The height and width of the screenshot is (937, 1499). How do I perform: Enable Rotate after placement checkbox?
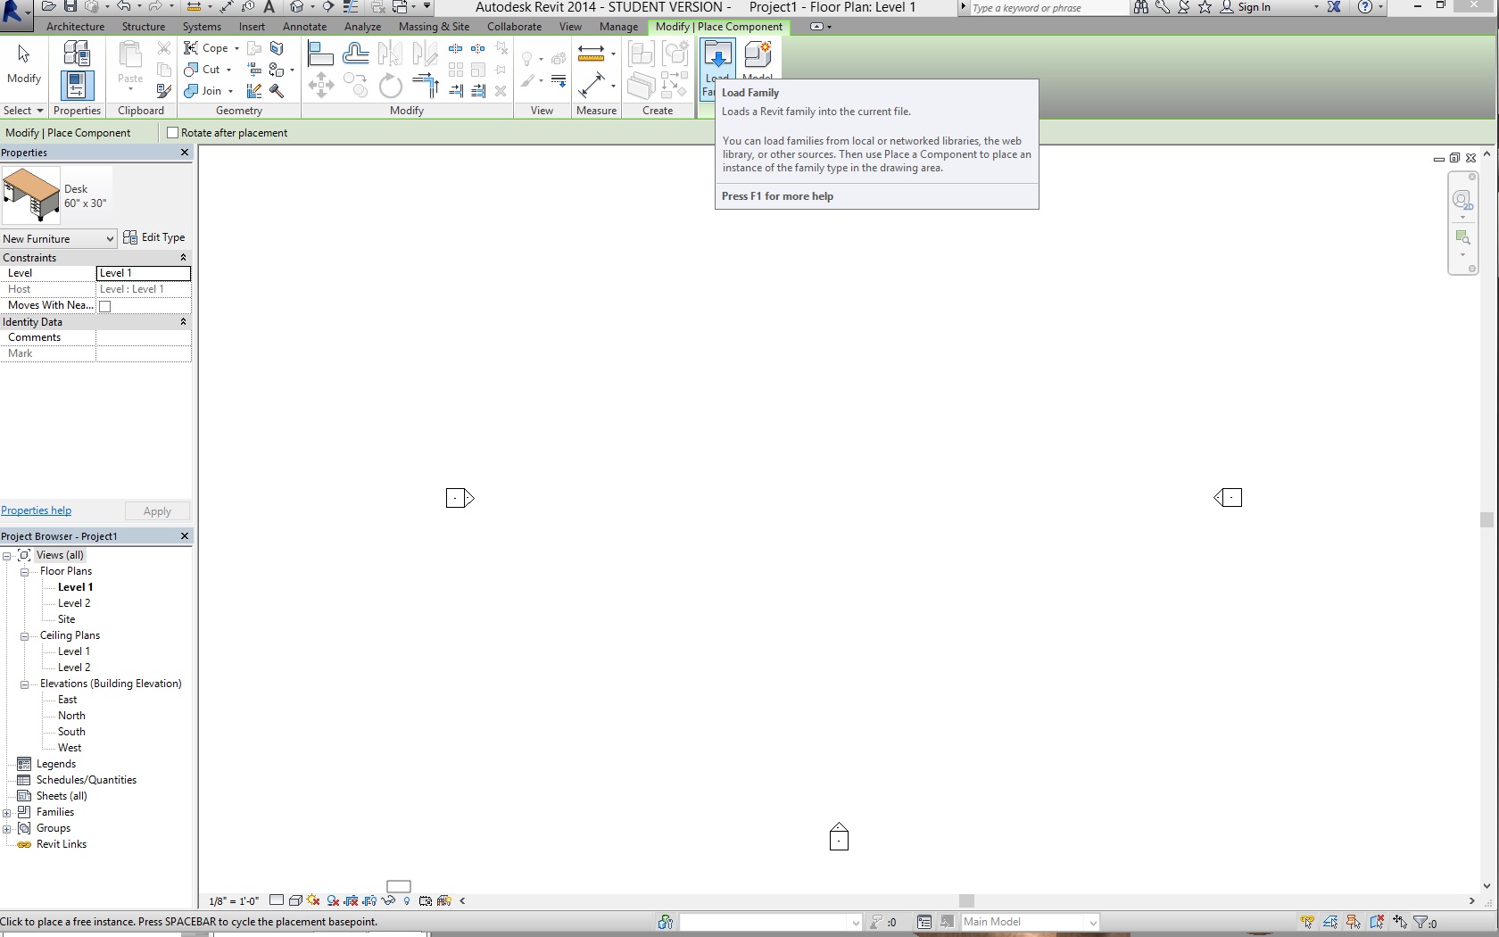click(x=173, y=133)
